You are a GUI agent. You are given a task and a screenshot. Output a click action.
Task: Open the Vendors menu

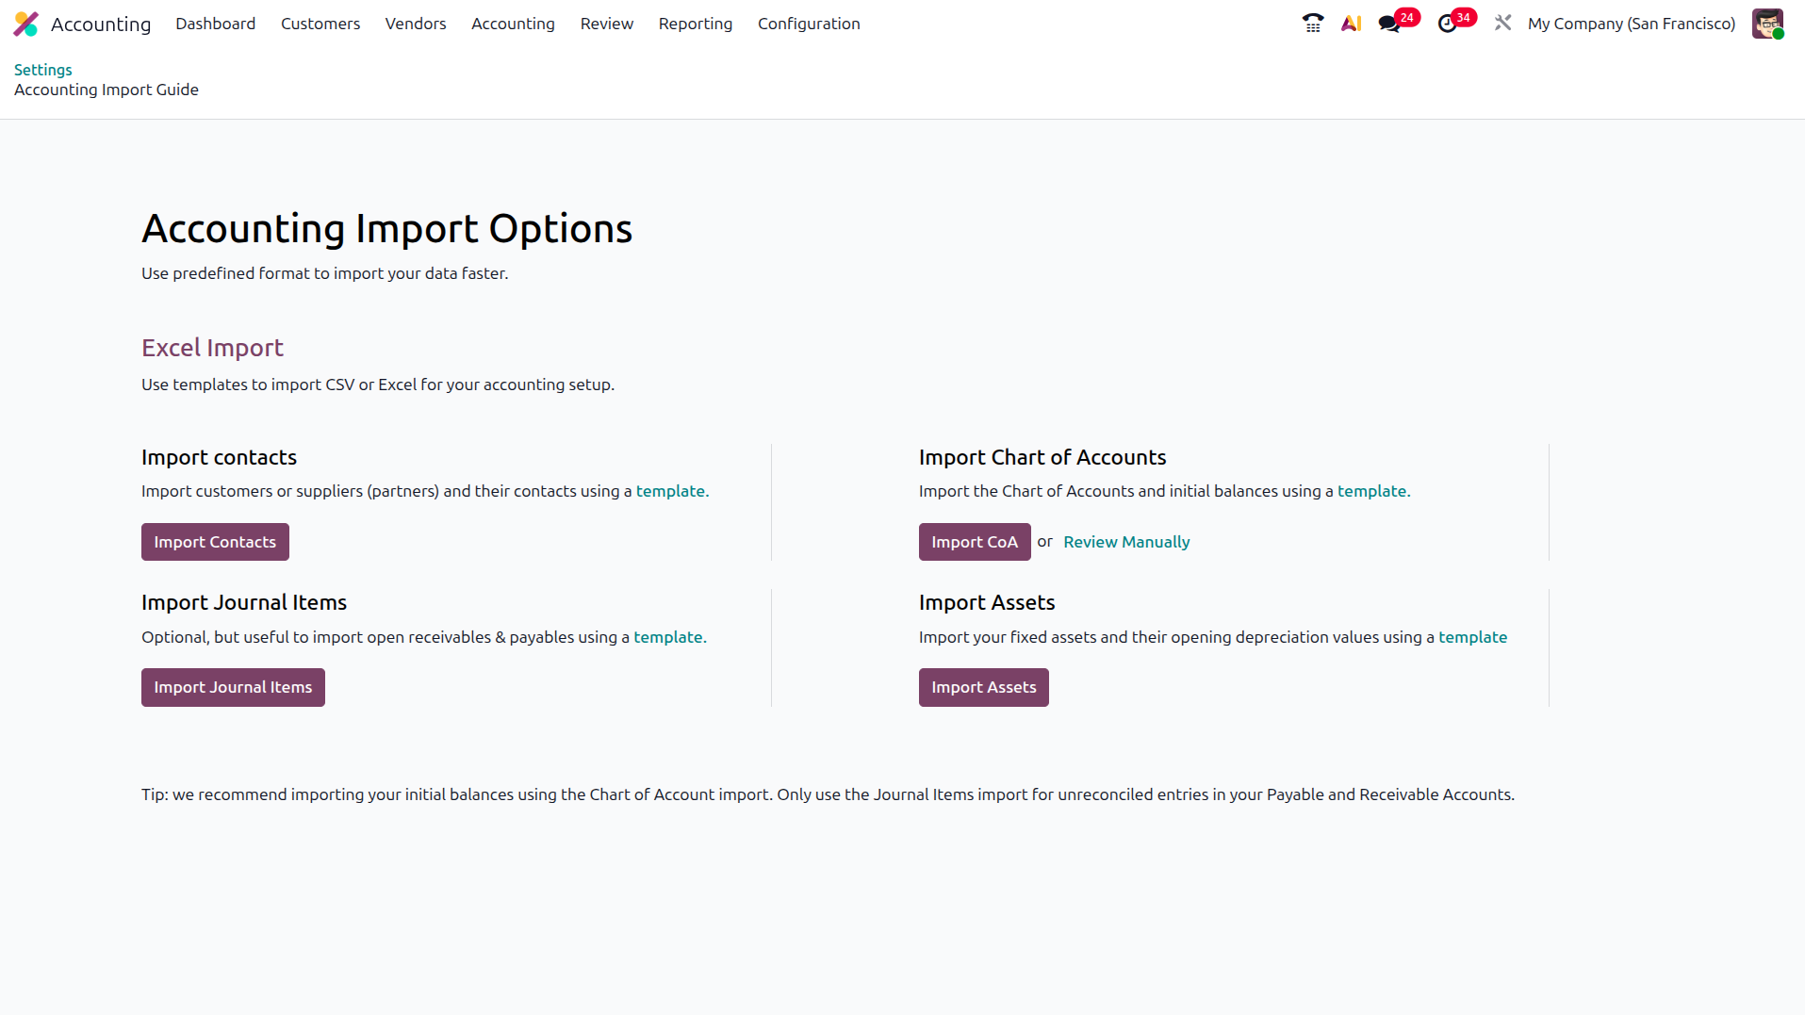pyautogui.click(x=416, y=24)
